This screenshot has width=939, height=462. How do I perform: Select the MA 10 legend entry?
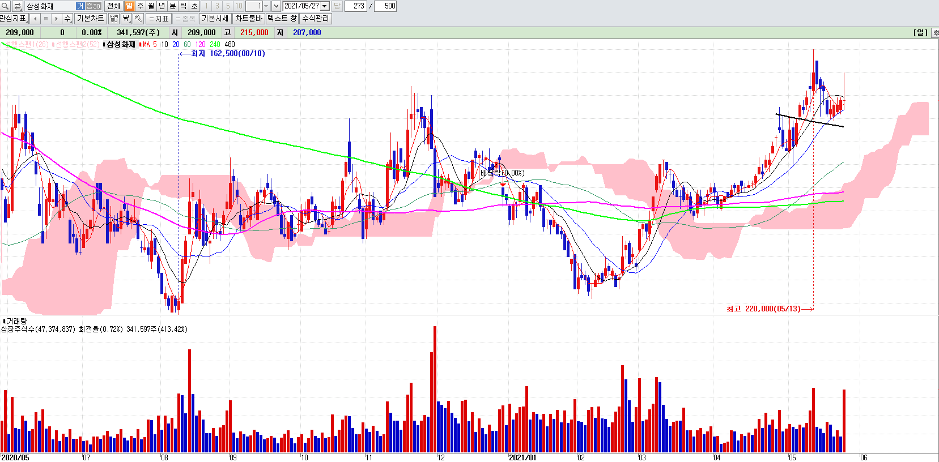[x=164, y=44]
